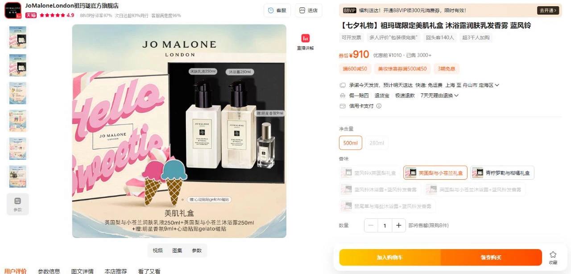Click the JoMalone store logo
Viewport: 571px width, 274px height.
click(13, 10)
